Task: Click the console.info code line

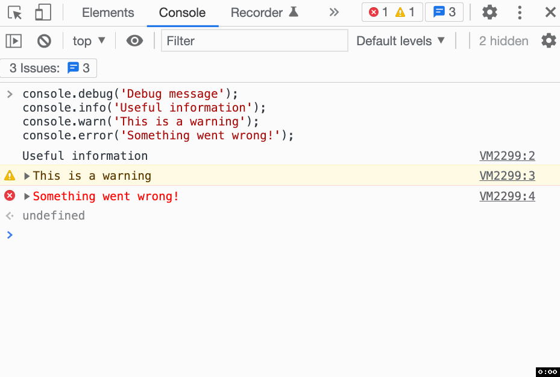Action: pyautogui.click(x=144, y=107)
